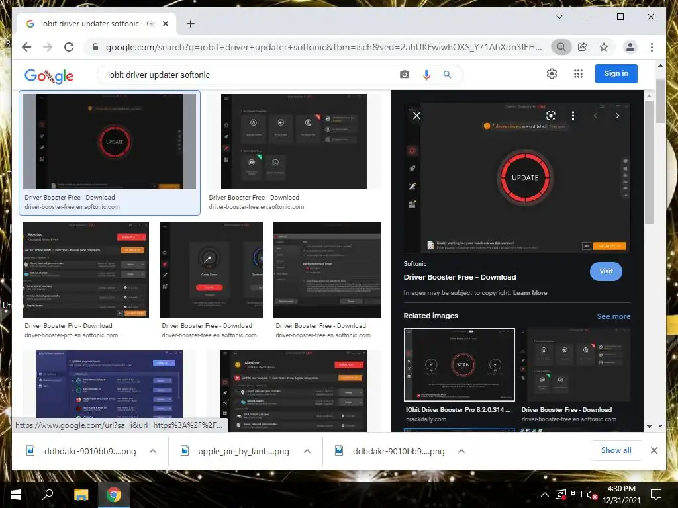Screen dimensions: 678x508
Task: Click the Sign in button
Action: coord(616,73)
